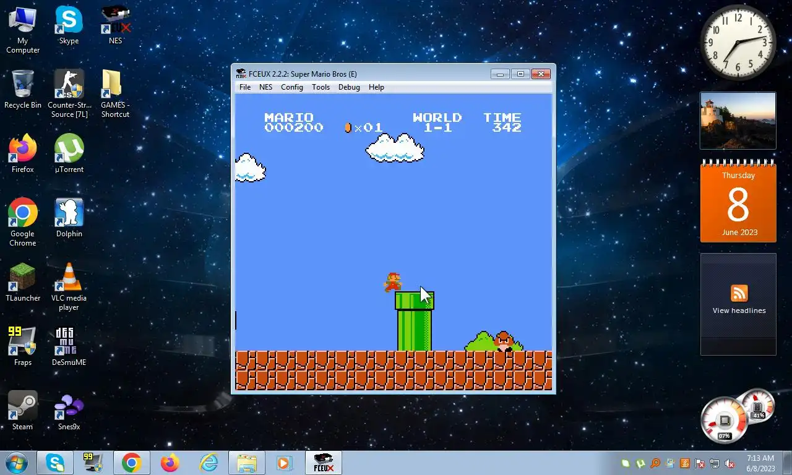Click the calendar gadget showing Thursday 8

738,202
